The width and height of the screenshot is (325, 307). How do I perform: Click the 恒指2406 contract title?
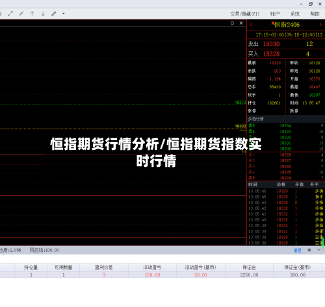click(287, 25)
